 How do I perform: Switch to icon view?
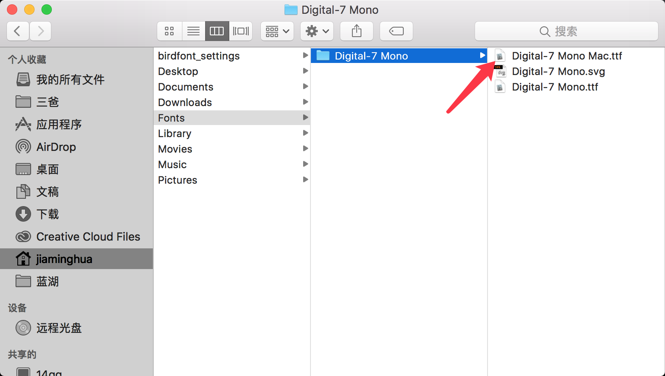[169, 31]
